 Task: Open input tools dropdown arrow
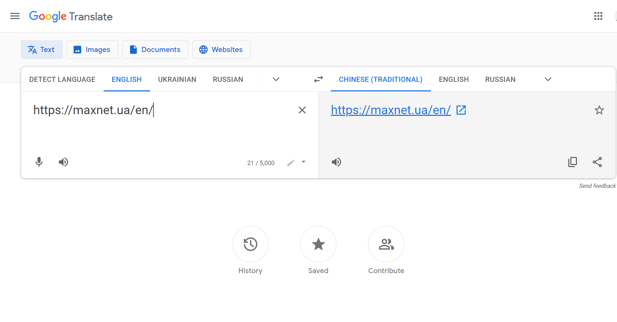tap(304, 162)
